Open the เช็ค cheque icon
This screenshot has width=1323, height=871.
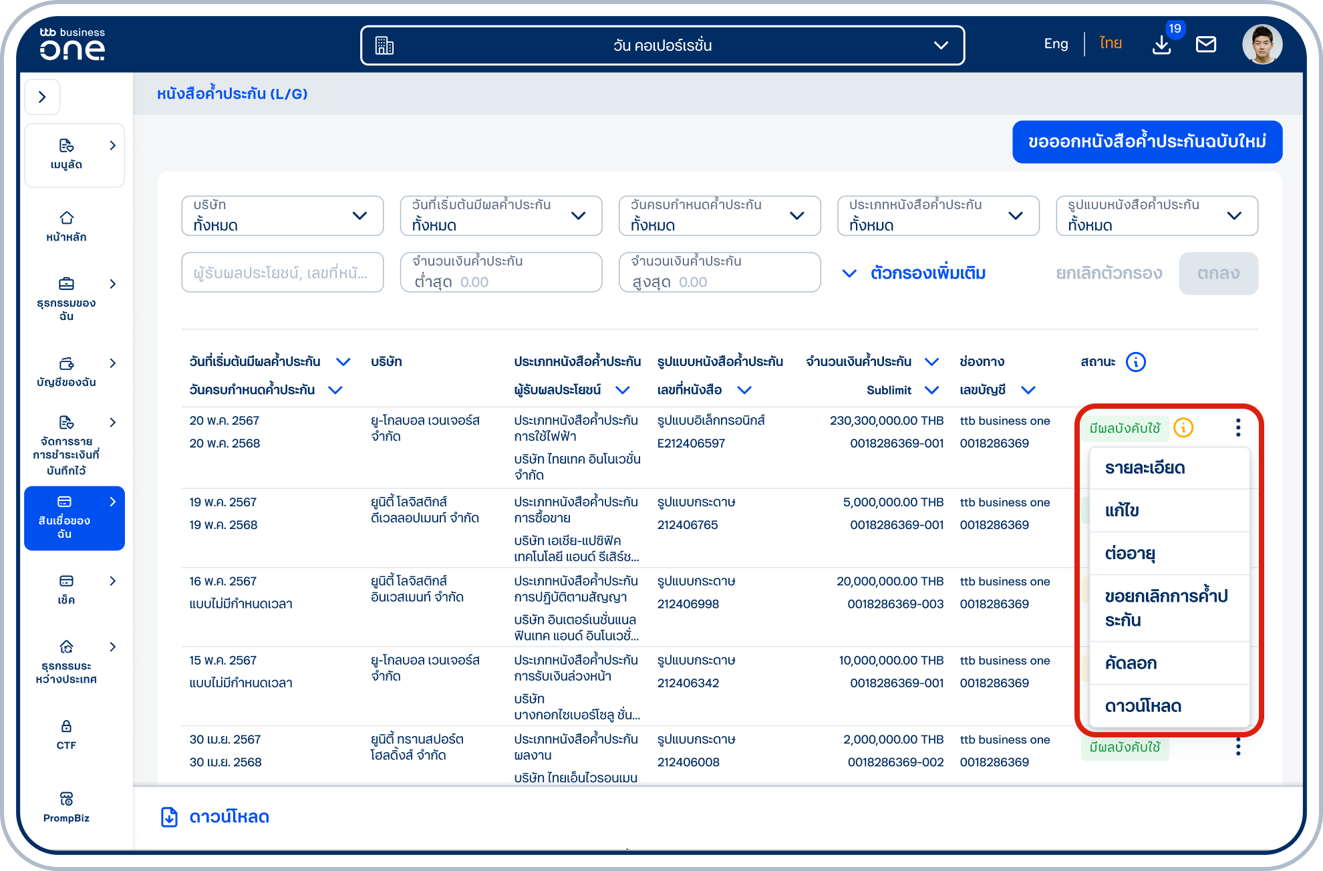(x=66, y=581)
